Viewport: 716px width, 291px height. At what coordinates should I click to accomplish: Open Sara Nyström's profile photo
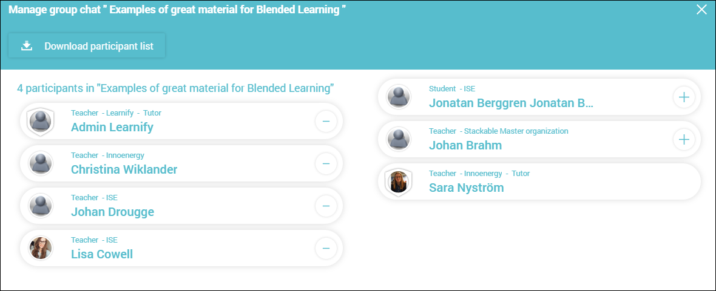pyautogui.click(x=399, y=181)
